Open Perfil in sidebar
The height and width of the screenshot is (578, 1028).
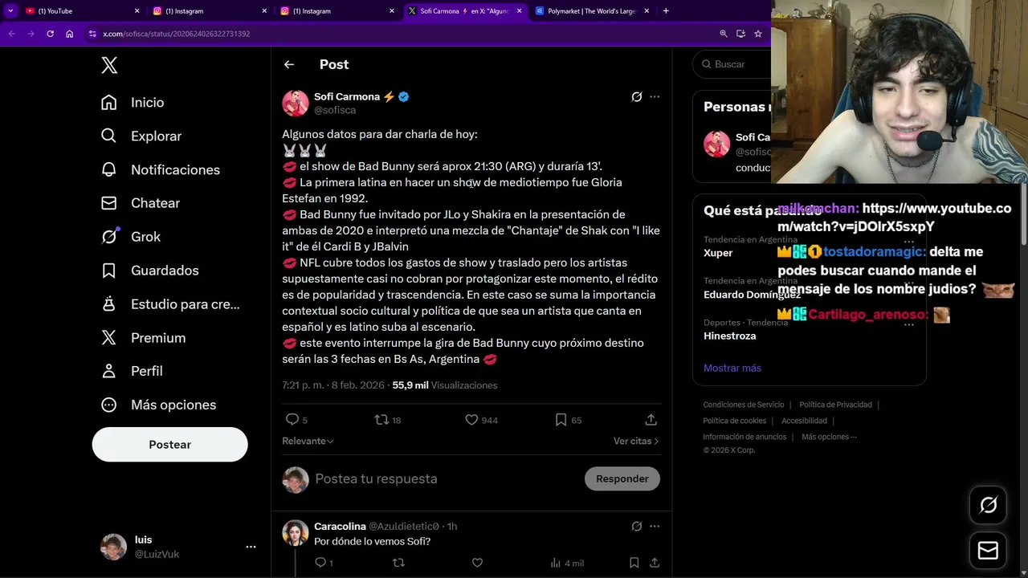tap(132, 371)
